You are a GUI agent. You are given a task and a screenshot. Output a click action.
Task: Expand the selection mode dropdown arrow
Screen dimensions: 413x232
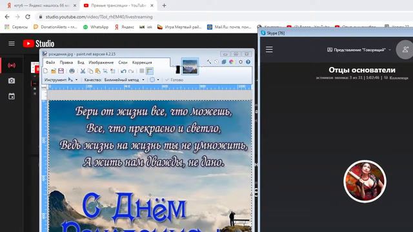(x=158, y=80)
